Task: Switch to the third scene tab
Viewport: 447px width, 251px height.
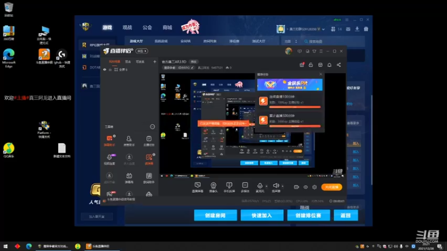Action: (x=140, y=62)
